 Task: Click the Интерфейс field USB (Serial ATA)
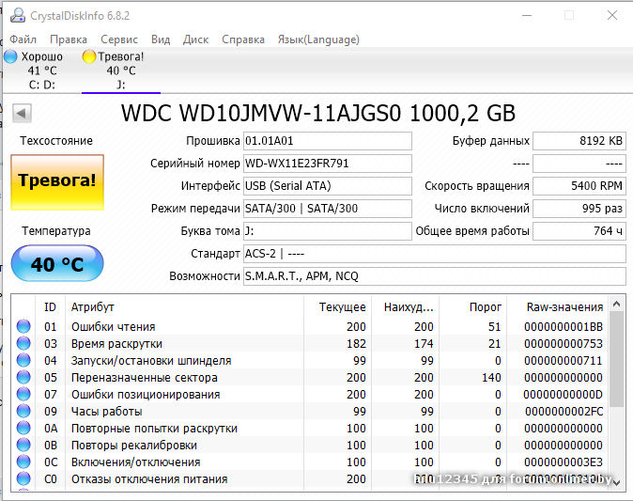point(328,186)
